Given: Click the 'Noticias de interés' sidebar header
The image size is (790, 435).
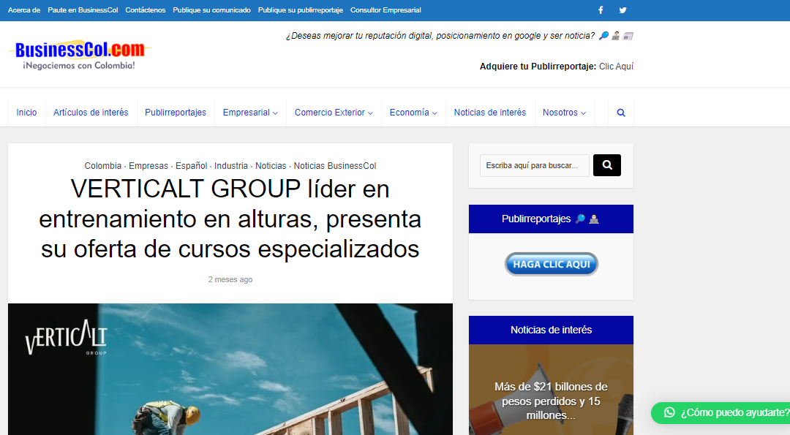Looking at the screenshot, I should [551, 330].
